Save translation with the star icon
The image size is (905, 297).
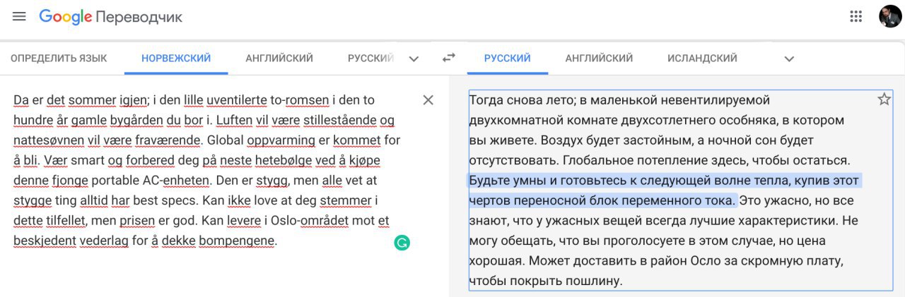tap(884, 99)
